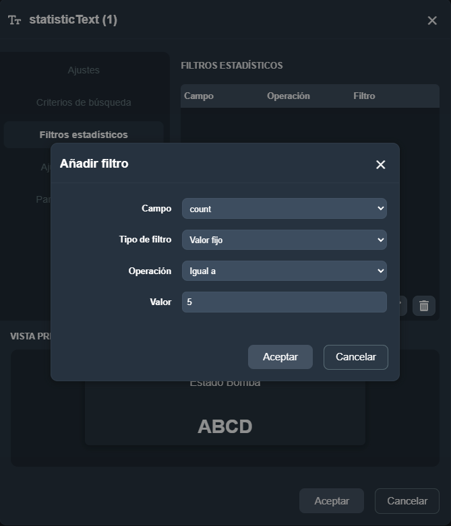This screenshot has height=526, width=451.
Task: Open the Campo dropdown showing count
Action: 284,209
